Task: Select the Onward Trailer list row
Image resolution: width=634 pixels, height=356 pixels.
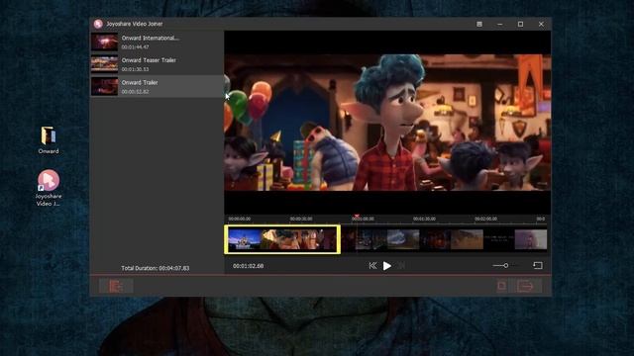Action: tap(158, 86)
